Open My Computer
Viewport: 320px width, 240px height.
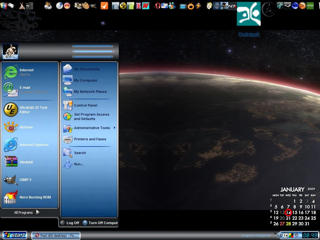[89, 80]
